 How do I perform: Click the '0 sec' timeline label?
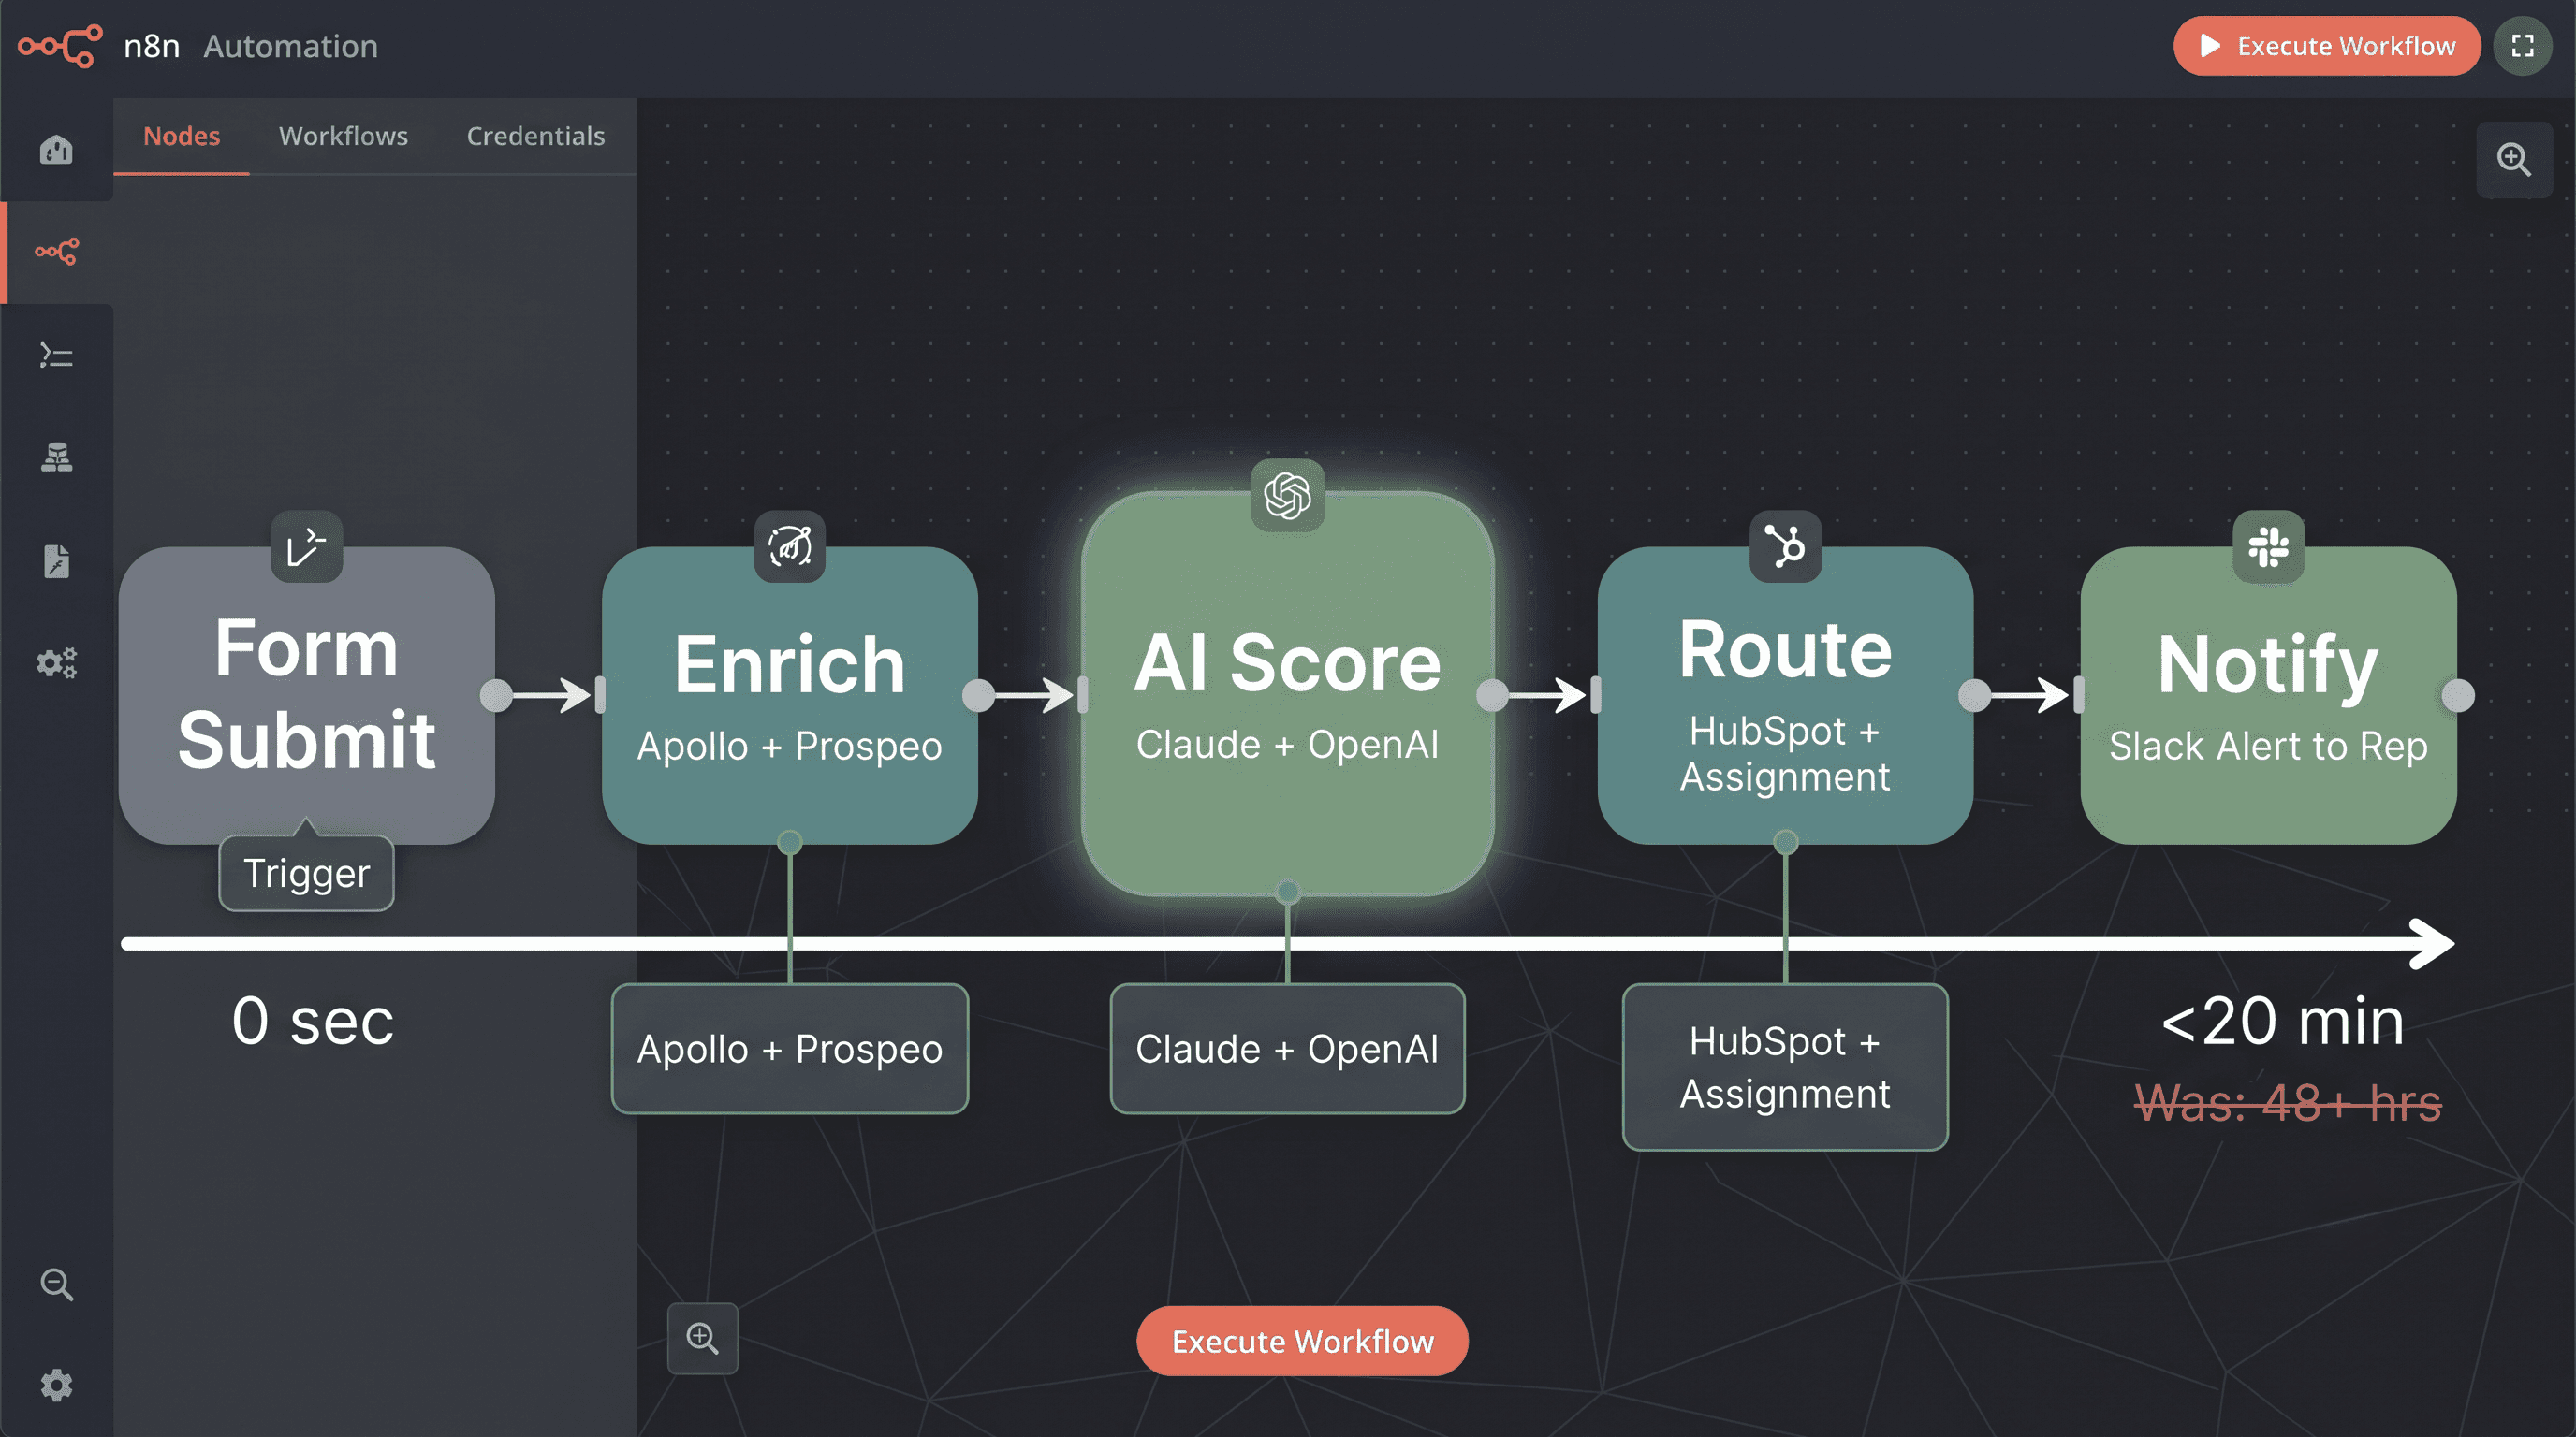coord(313,1022)
